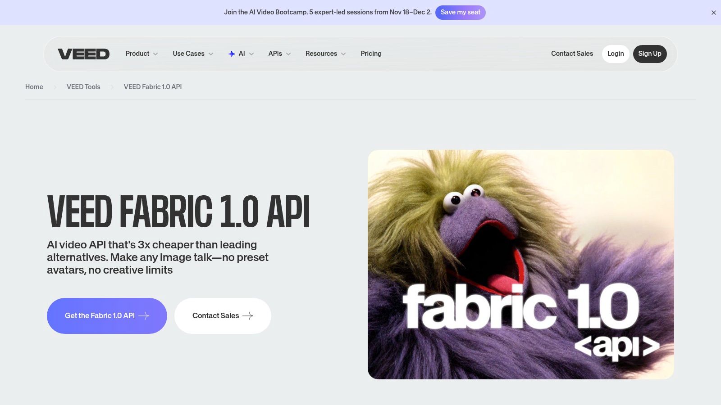The width and height of the screenshot is (721, 405).
Task: Click breadcrumb separator after Home
Action: click(55, 87)
